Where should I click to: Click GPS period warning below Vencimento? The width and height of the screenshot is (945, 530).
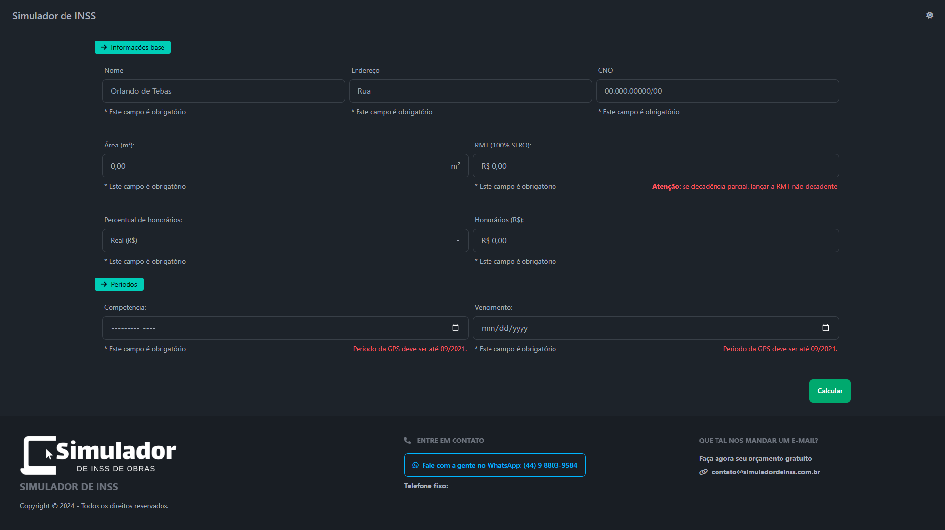[780, 349]
